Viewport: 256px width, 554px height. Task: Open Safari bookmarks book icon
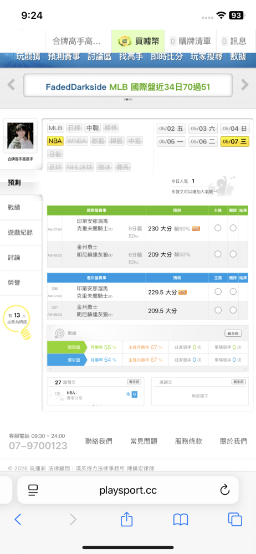(180, 520)
